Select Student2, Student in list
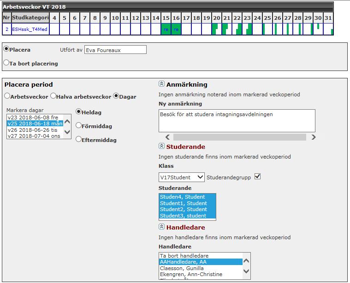Screen dimensions: 350x283 187,209
